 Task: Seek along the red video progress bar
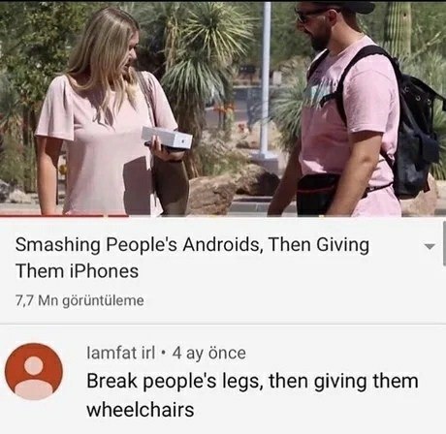[64, 216]
